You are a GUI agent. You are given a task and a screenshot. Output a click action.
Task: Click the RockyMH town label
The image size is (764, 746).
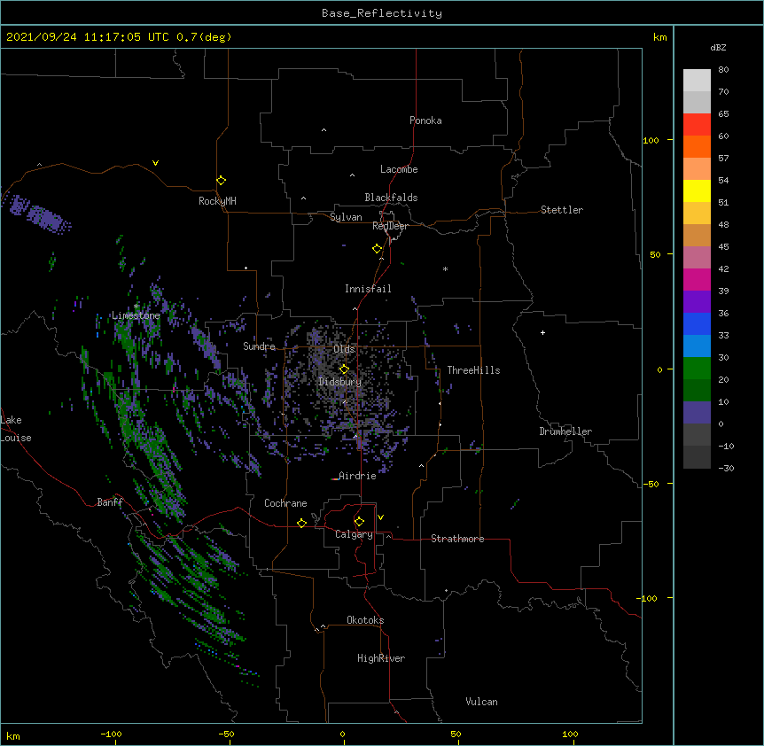click(x=217, y=201)
